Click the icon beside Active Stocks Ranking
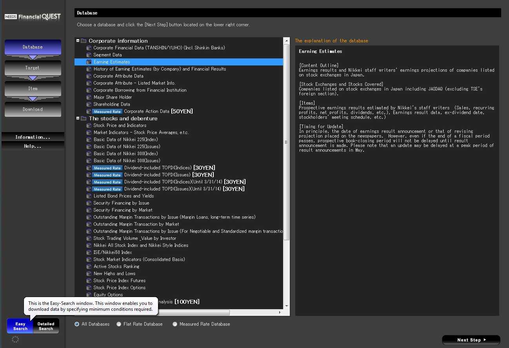509x348 pixels. 89,266
